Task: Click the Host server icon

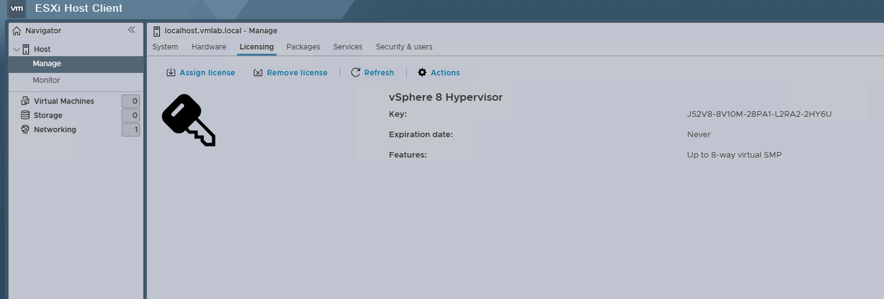Action: coord(26,49)
